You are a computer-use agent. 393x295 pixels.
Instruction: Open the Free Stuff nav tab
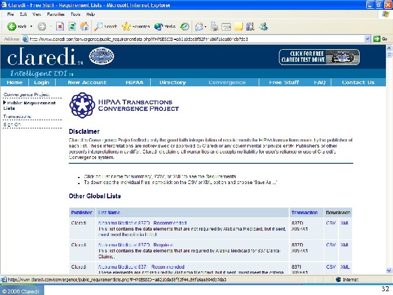tap(284, 82)
